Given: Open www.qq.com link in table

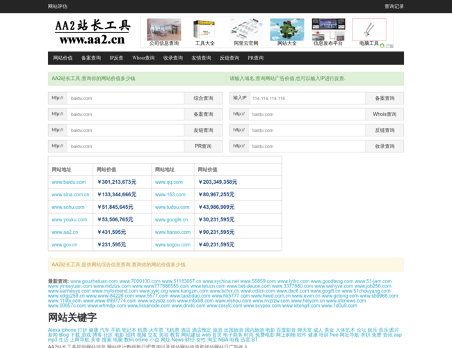Looking at the screenshot, I should [169, 182].
